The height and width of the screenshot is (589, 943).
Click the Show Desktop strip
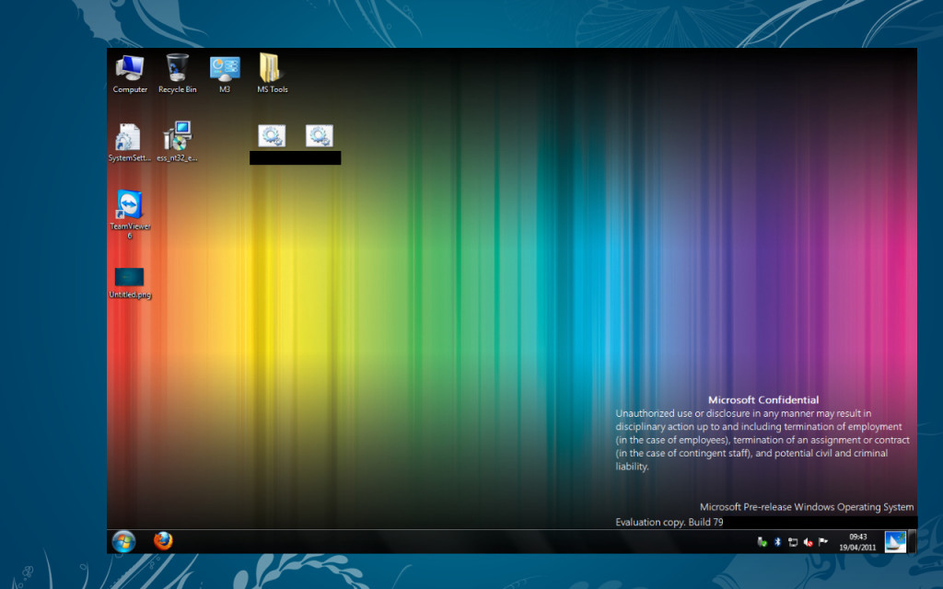pos(912,541)
